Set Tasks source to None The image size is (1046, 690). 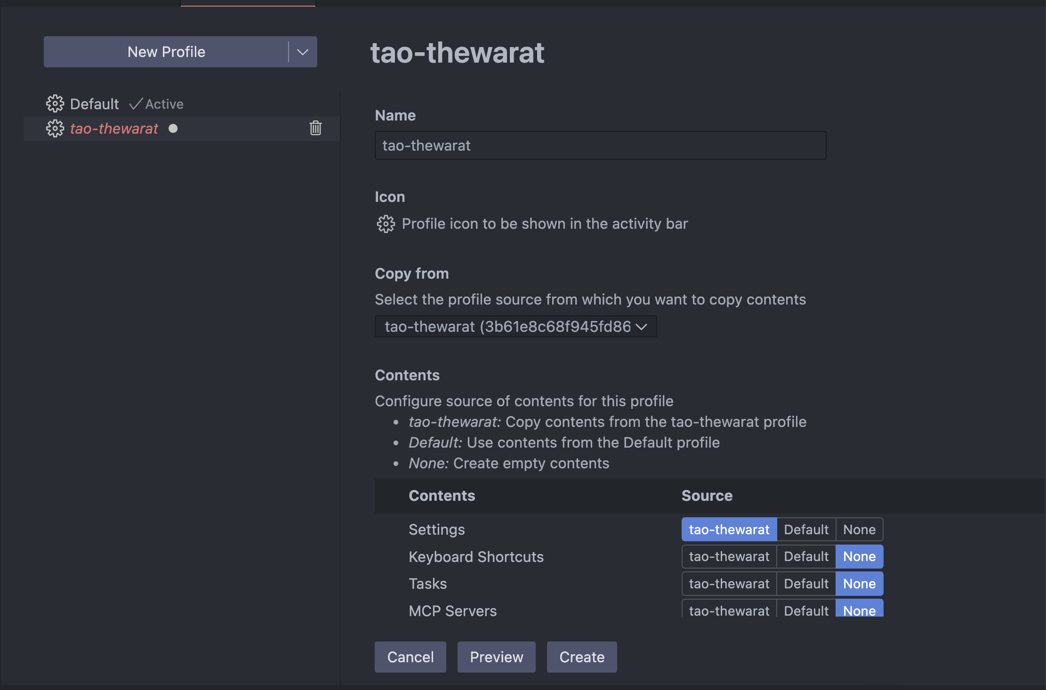click(859, 584)
